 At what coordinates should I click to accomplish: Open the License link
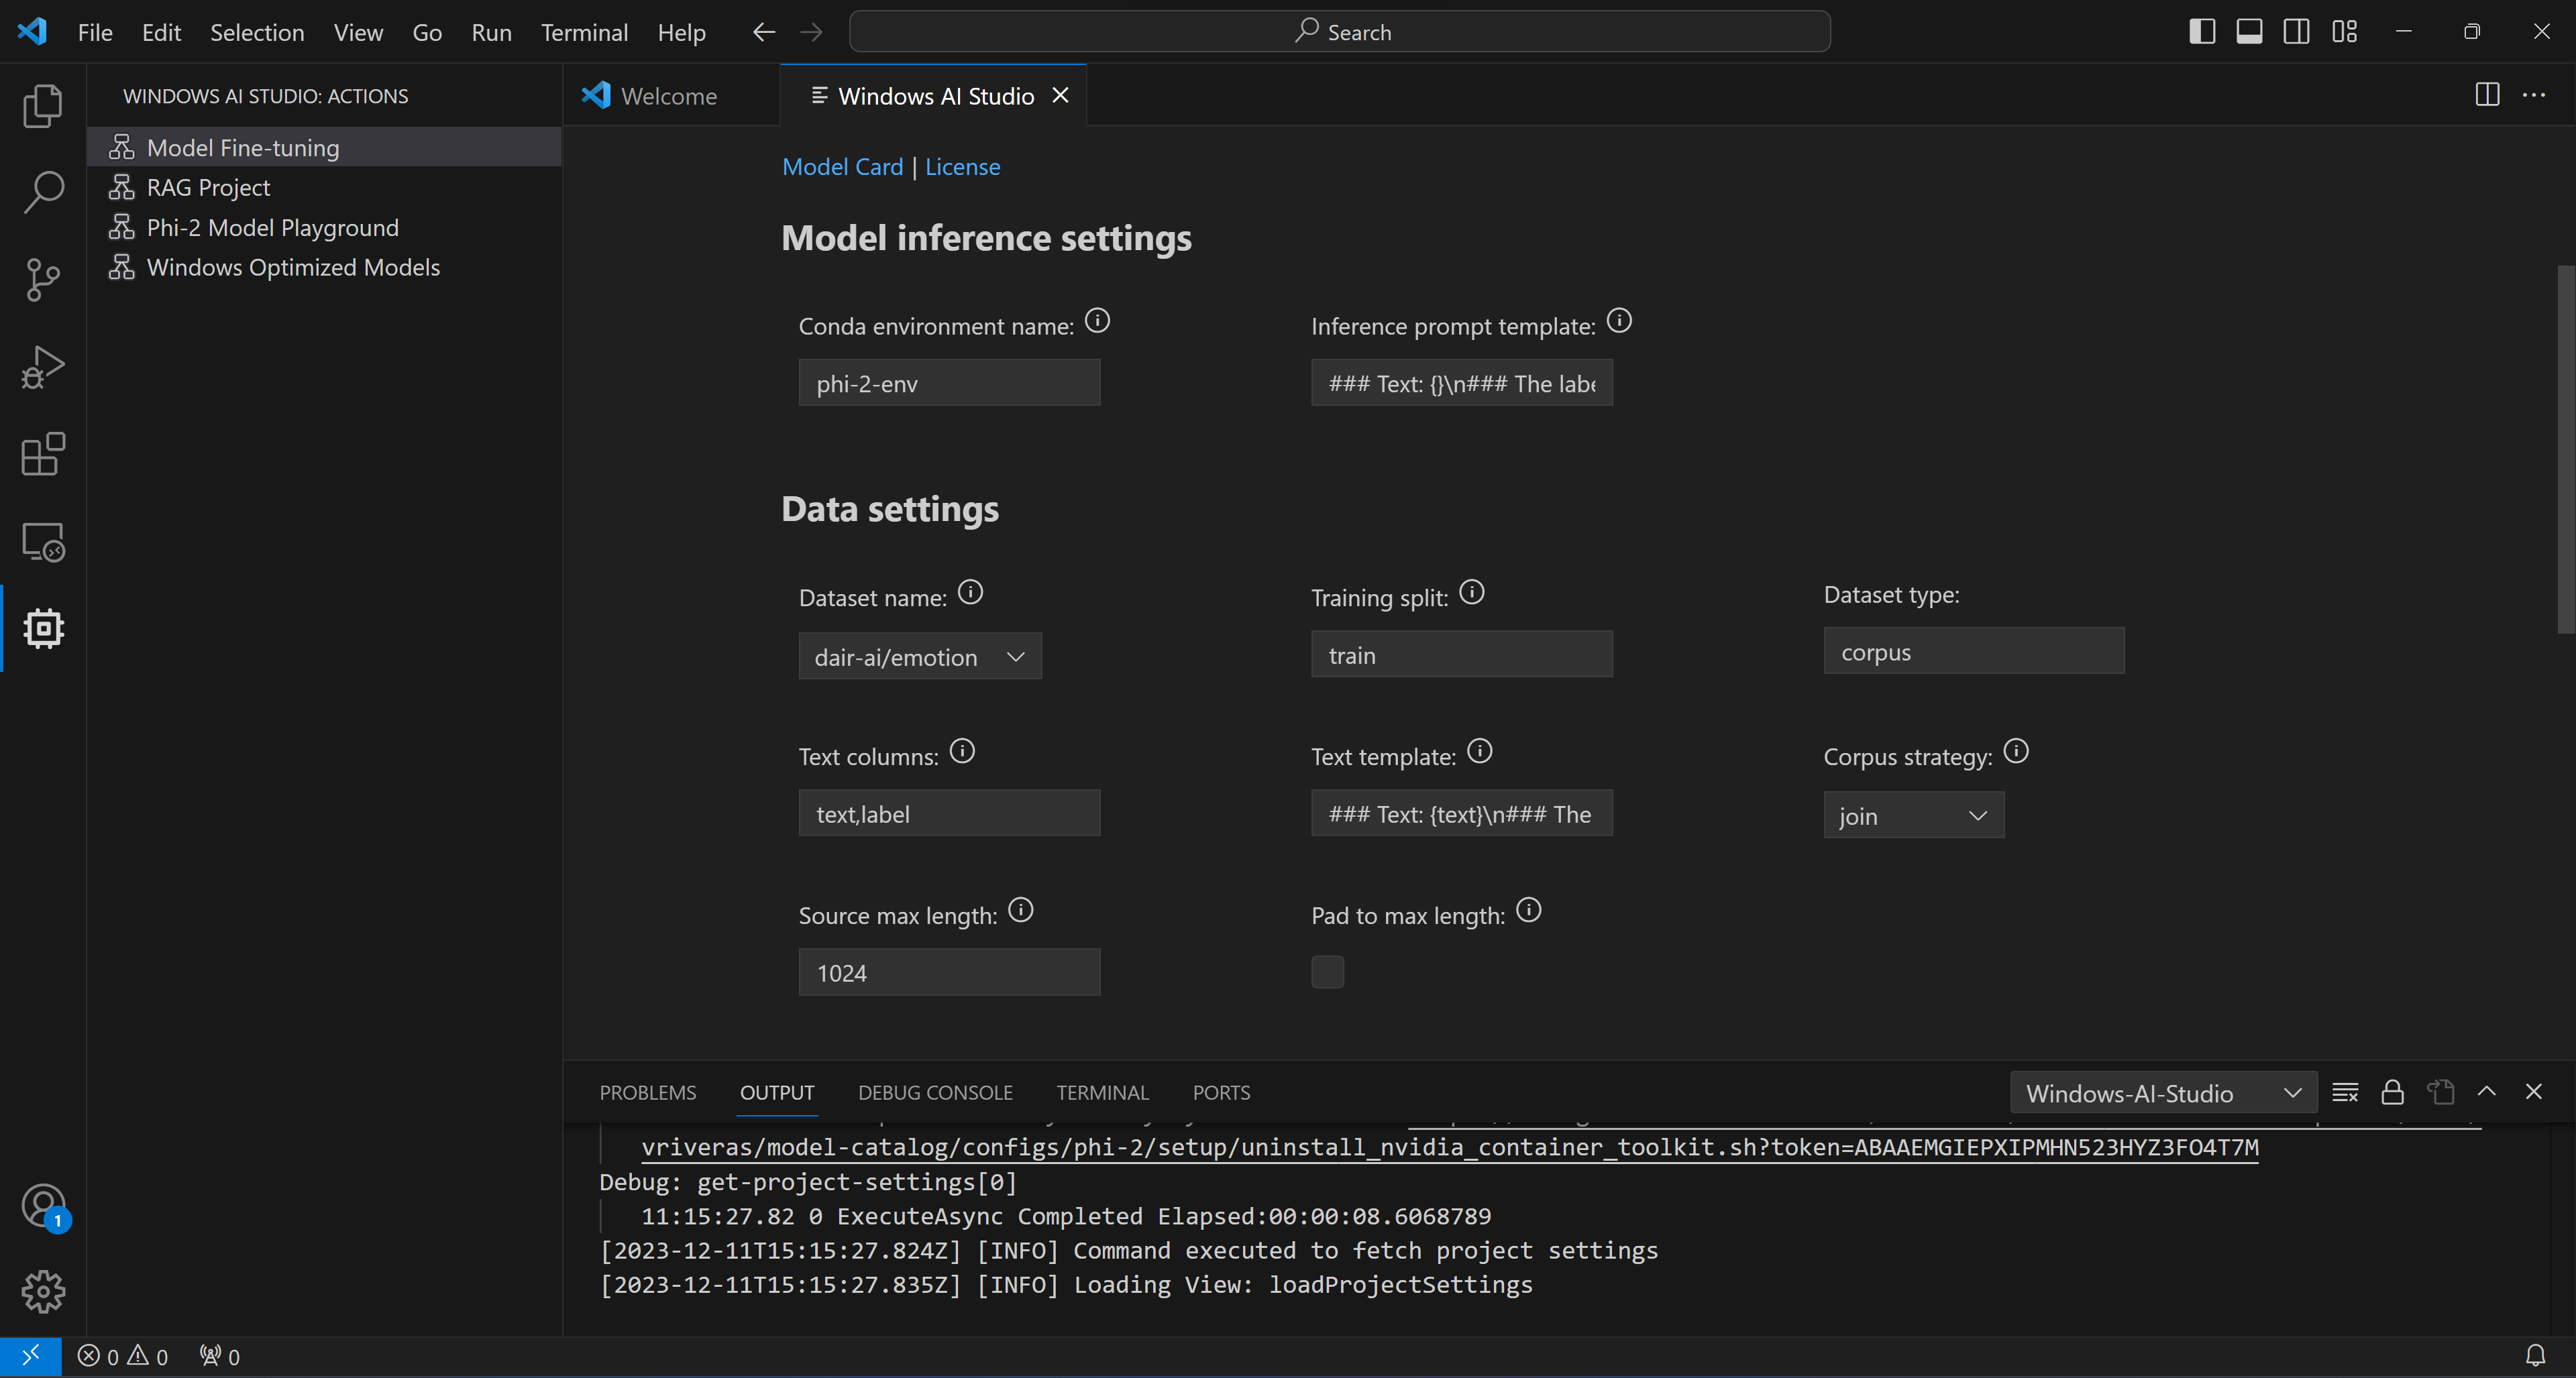point(963,165)
